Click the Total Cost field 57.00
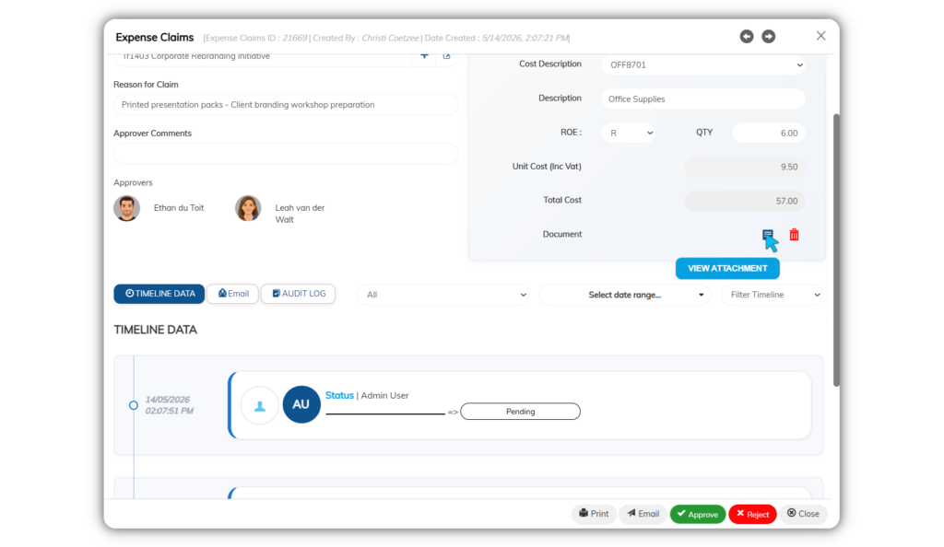 point(745,201)
